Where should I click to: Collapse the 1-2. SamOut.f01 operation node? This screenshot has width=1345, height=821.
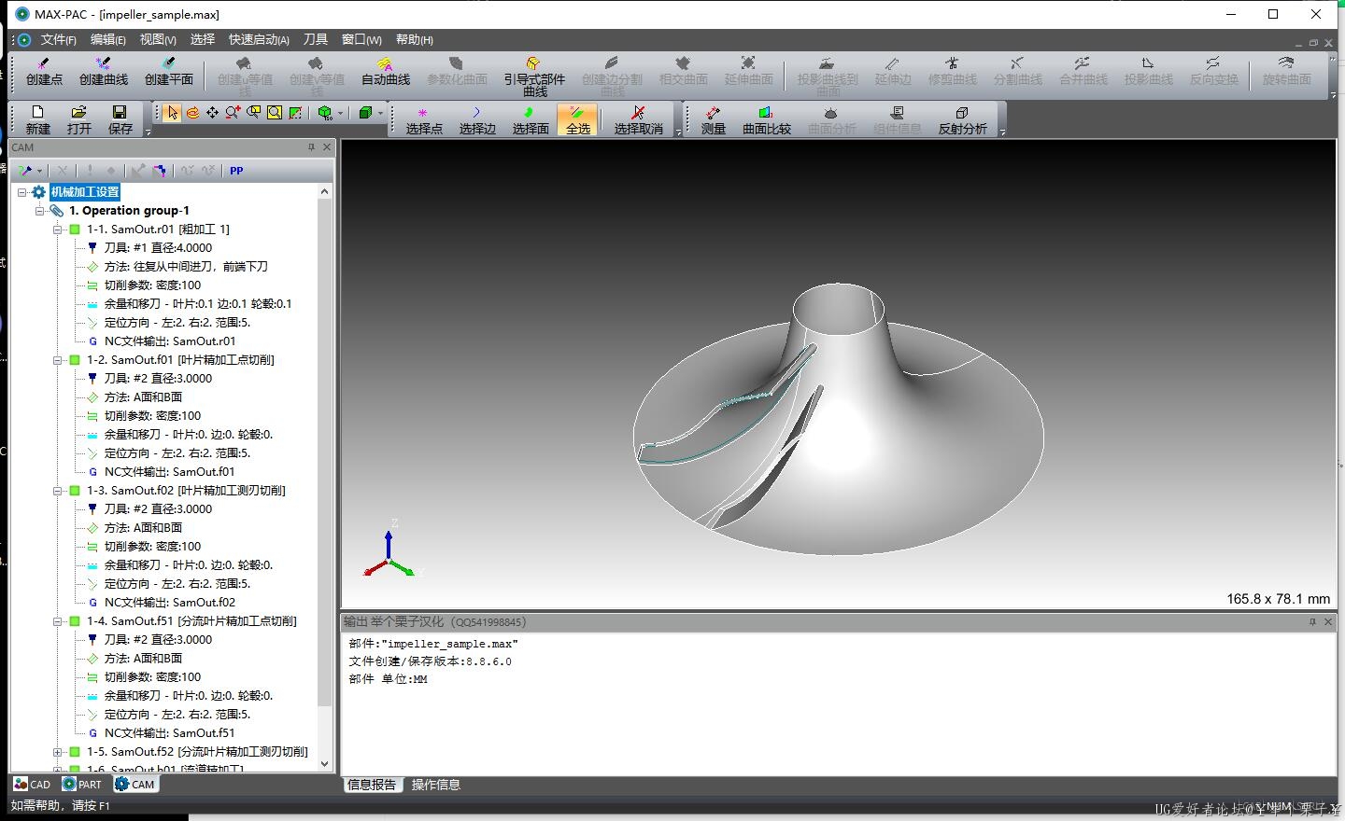pyautogui.click(x=57, y=360)
